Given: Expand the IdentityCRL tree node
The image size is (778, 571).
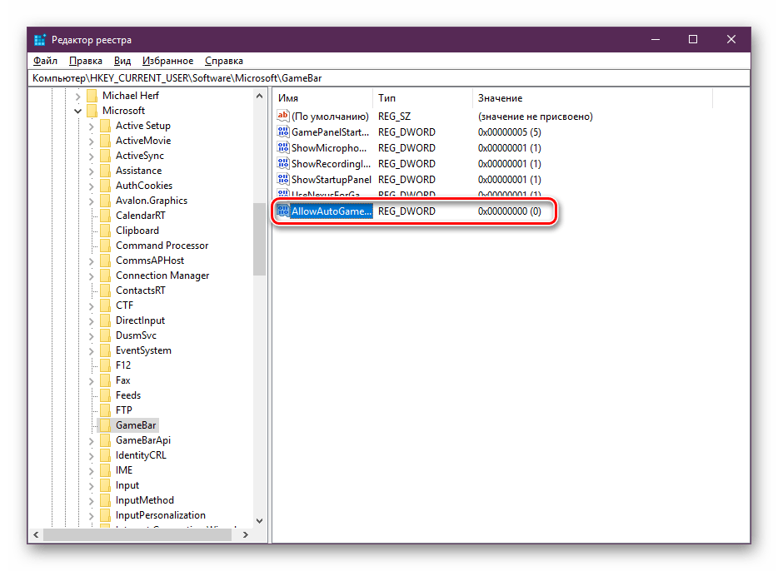Looking at the screenshot, I should [x=92, y=455].
